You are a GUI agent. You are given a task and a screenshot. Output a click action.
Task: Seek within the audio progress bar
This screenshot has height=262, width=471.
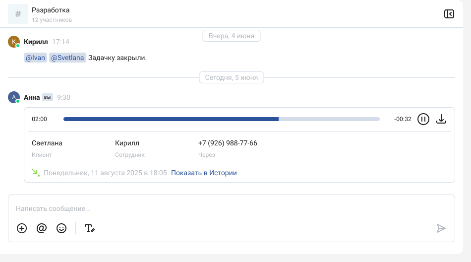point(221,119)
